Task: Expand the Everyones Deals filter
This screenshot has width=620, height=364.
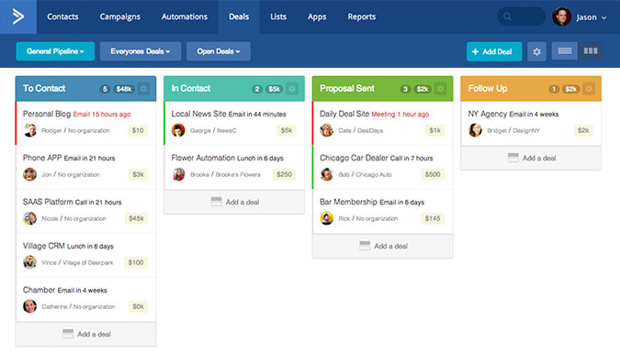Action: tap(141, 51)
